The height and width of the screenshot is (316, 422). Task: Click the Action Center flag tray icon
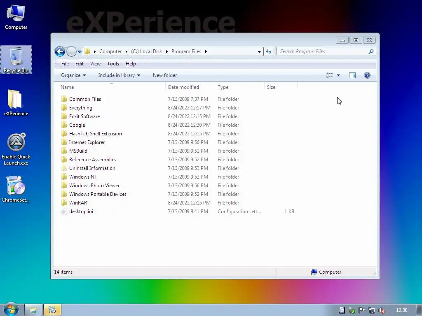click(361, 310)
